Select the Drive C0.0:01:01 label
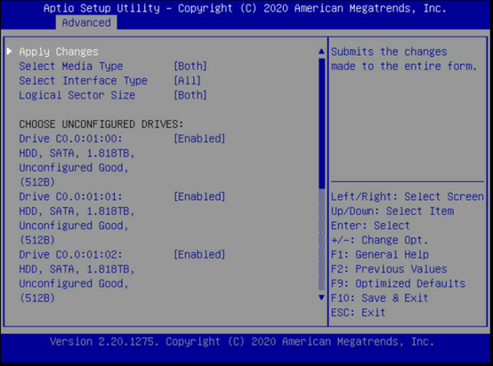Viewport: 493px width, 366px height. coord(70,196)
